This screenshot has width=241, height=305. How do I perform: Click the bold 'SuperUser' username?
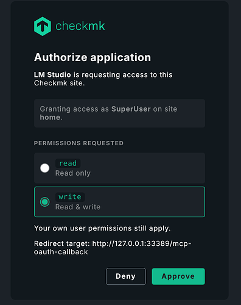coord(131,109)
